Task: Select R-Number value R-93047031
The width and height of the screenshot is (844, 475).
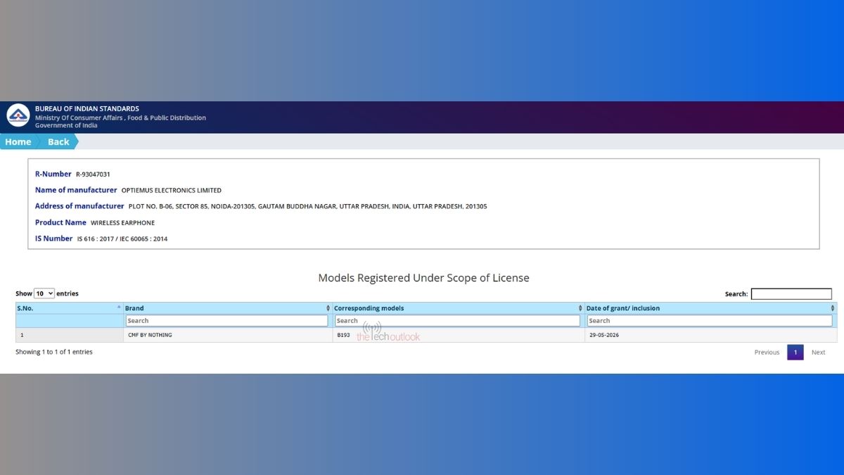Action: tap(93, 175)
